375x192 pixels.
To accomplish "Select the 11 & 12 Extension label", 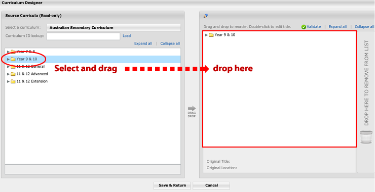I will point(32,81).
